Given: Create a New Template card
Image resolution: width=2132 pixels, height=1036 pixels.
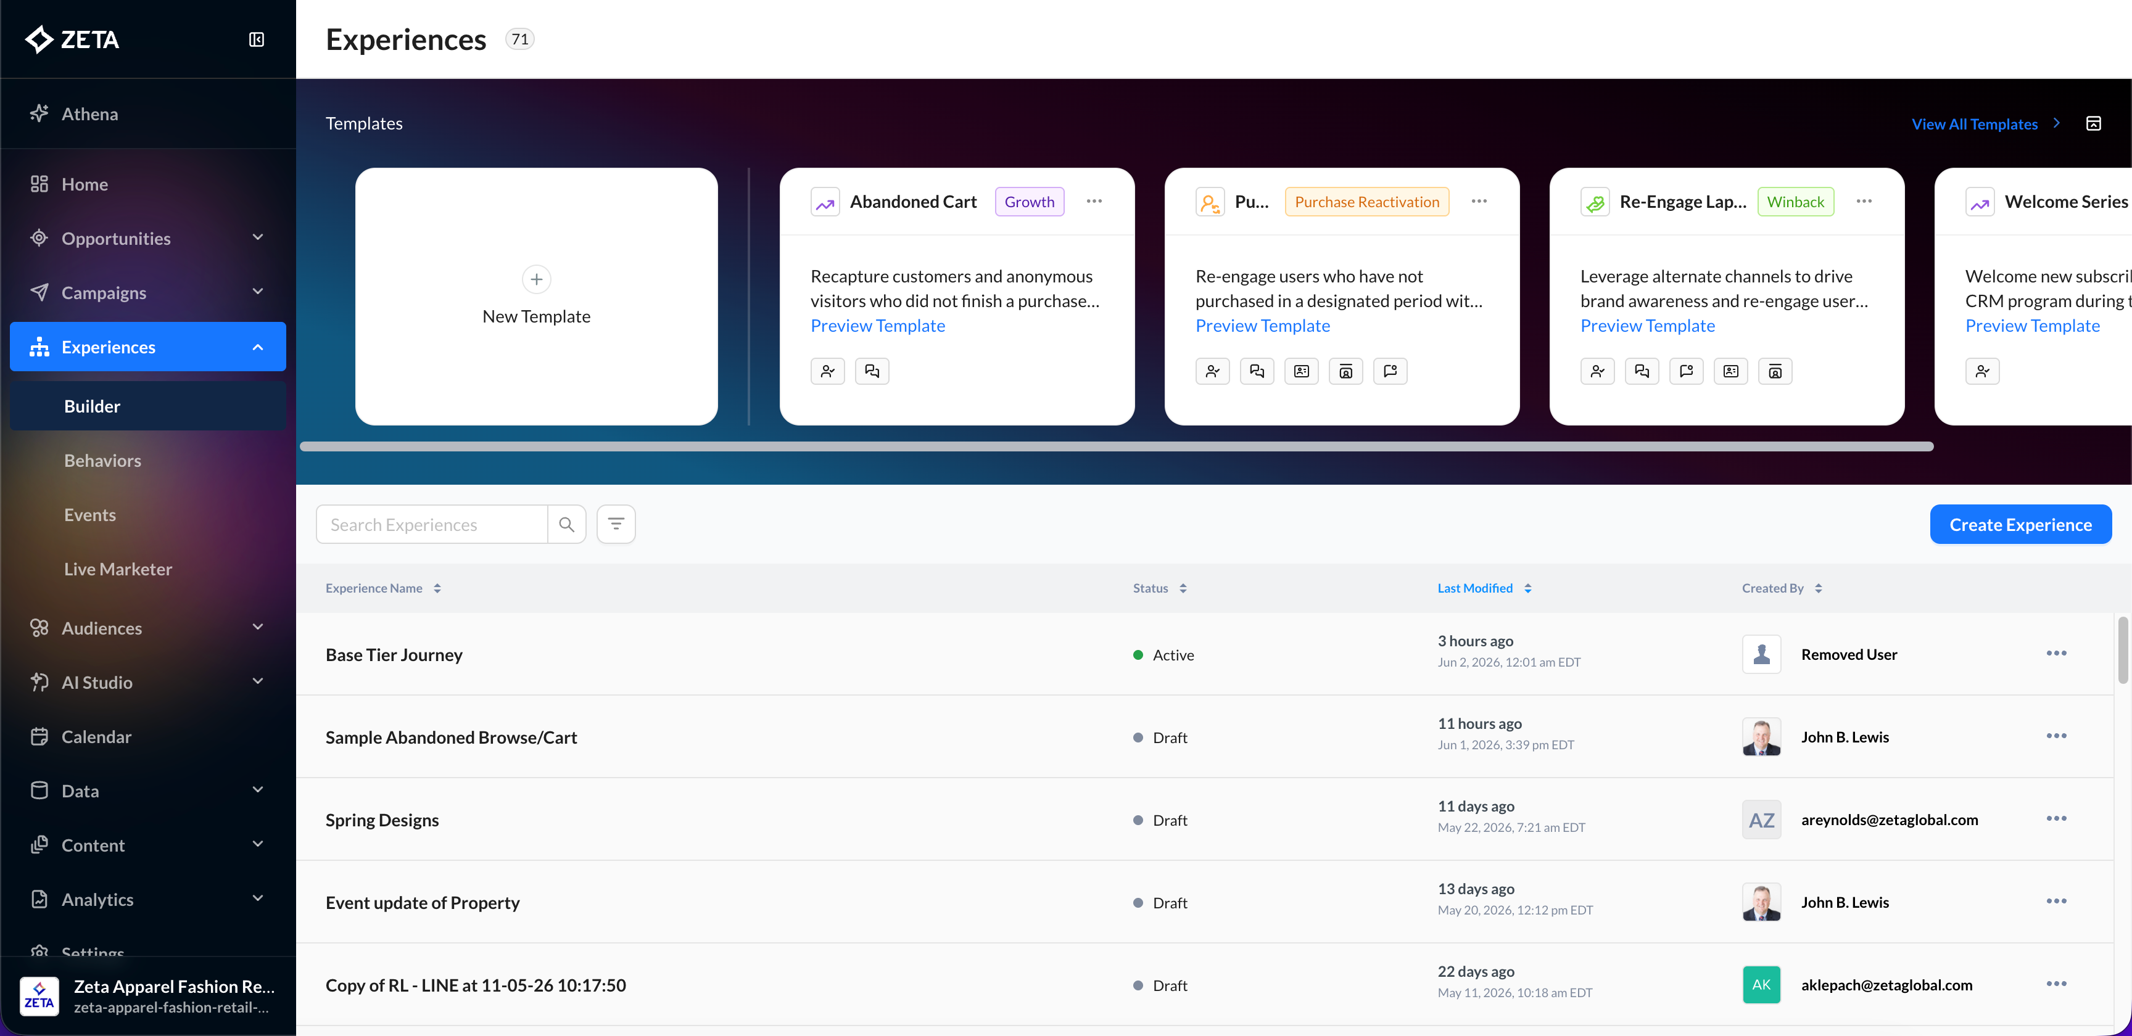Looking at the screenshot, I should pos(536,297).
